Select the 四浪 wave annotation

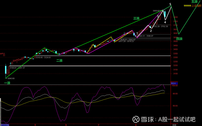pos(179,39)
